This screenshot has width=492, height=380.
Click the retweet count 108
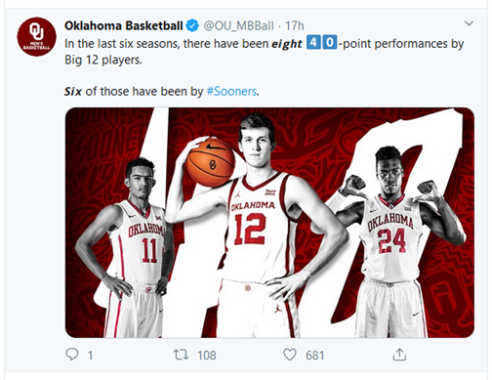[x=207, y=356]
